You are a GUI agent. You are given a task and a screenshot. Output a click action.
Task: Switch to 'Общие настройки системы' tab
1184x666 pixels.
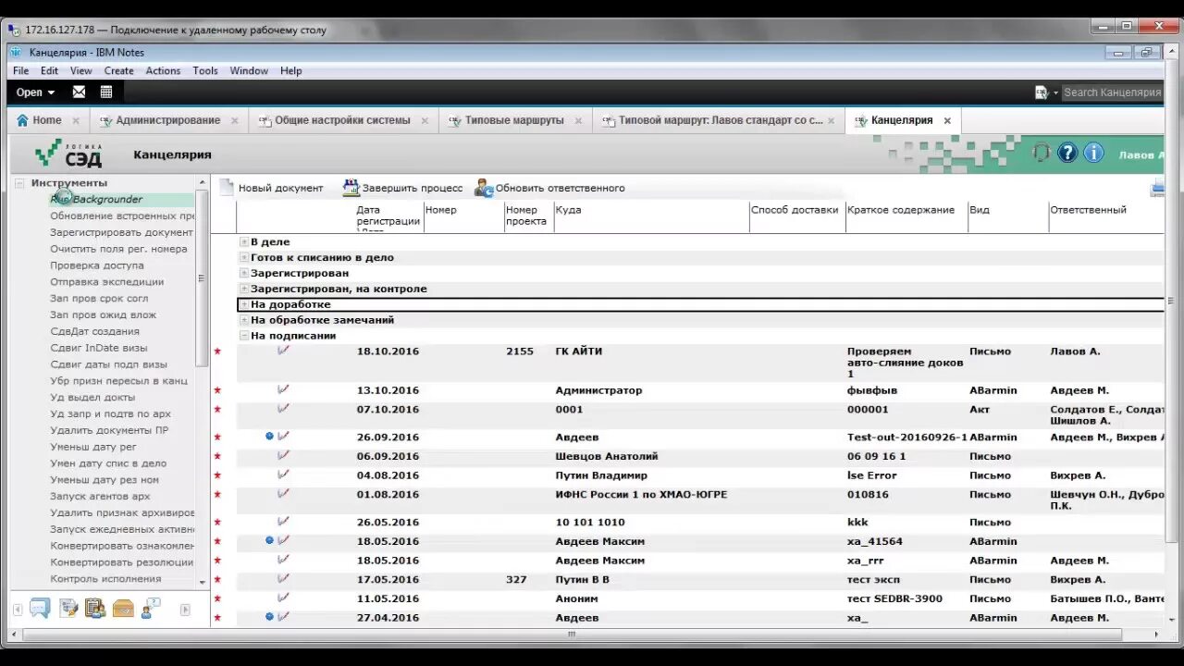pyautogui.click(x=342, y=120)
